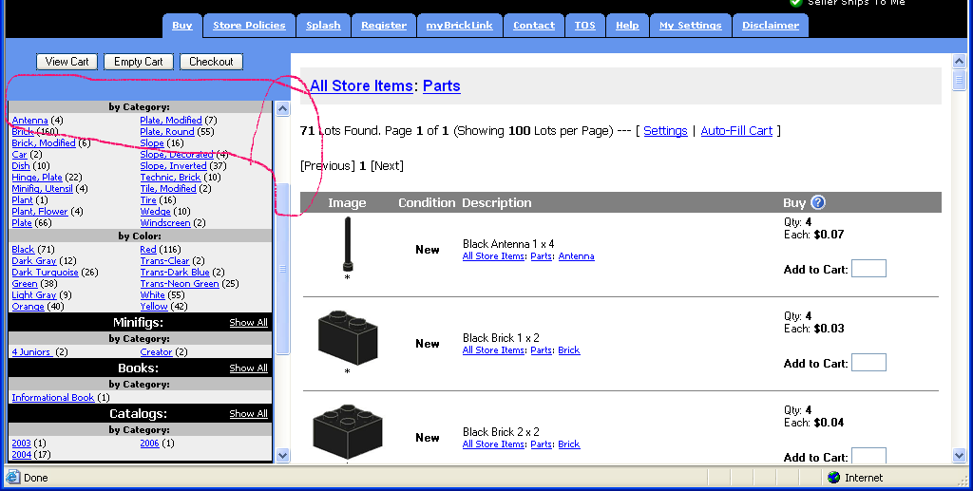Screen dimensions: 973x491
Task: Click the sidebar scroll up arrow
Action: pos(282,109)
